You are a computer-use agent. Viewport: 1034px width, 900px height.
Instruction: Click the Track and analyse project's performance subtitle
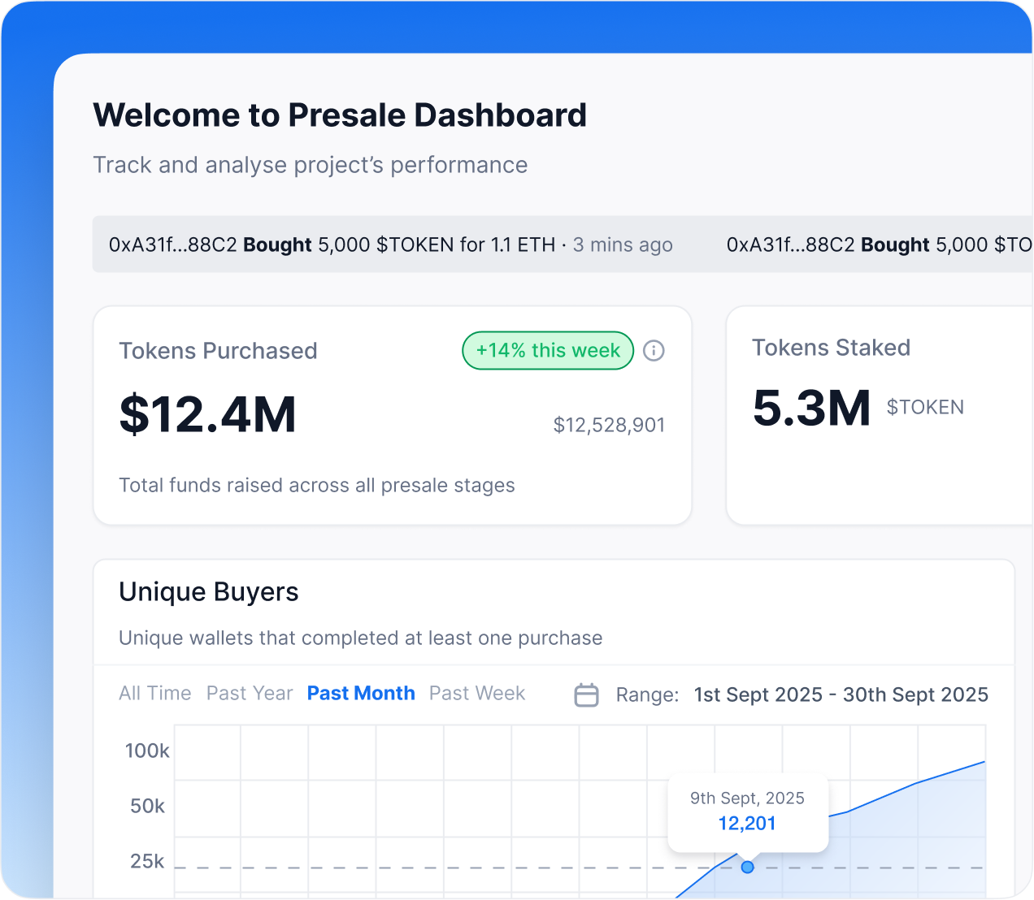tap(311, 165)
